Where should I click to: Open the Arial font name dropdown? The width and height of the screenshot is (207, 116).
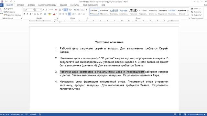click(33, 10)
